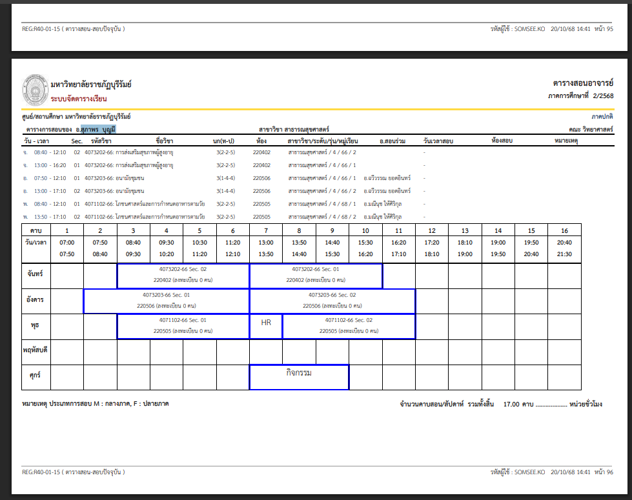This screenshot has height=500, width=632.
Task: Click the REG:R40-01-15 footer on page 95
Action: pyautogui.click(x=74, y=28)
